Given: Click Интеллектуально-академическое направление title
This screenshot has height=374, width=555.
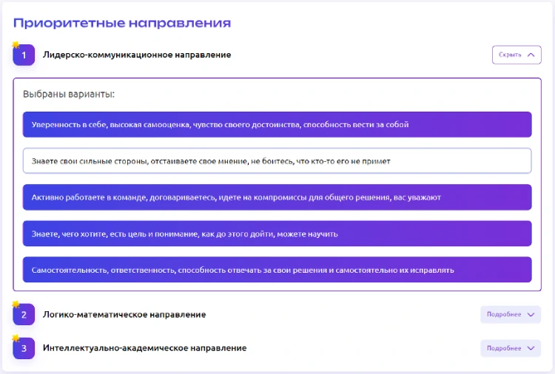Looking at the screenshot, I should point(145,348).
